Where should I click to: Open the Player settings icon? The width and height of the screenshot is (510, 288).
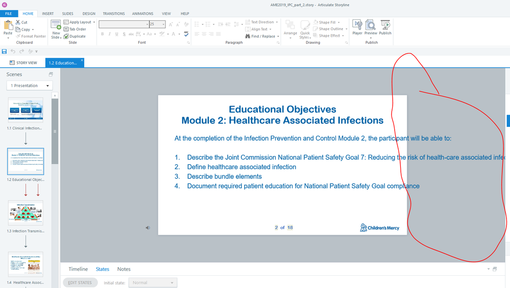click(x=357, y=25)
